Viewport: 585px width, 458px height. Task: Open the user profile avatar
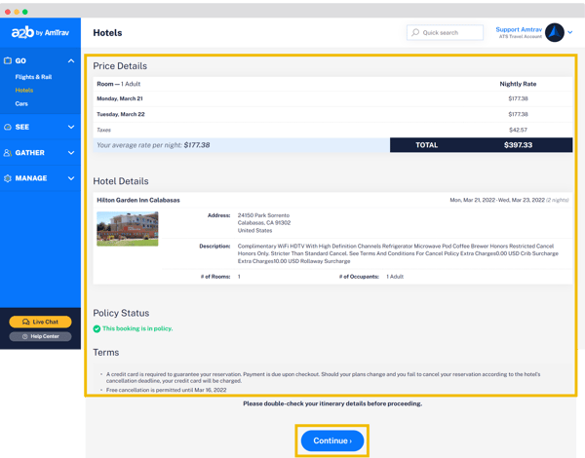coord(555,33)
